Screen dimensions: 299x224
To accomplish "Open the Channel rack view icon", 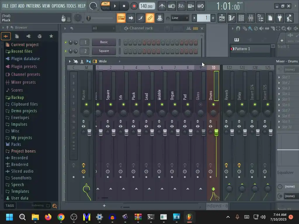I will point(241,18).
